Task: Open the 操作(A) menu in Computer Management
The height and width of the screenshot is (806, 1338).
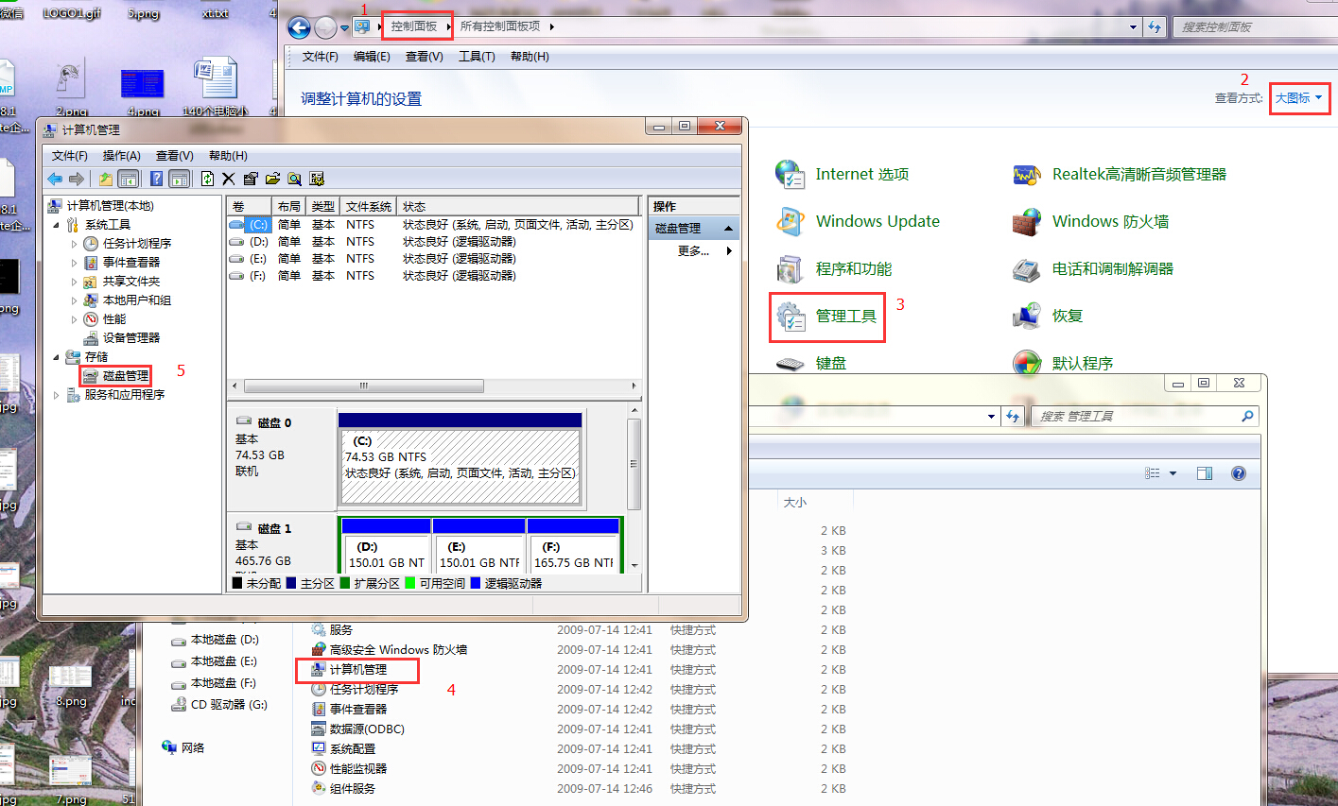Action: 121,156
